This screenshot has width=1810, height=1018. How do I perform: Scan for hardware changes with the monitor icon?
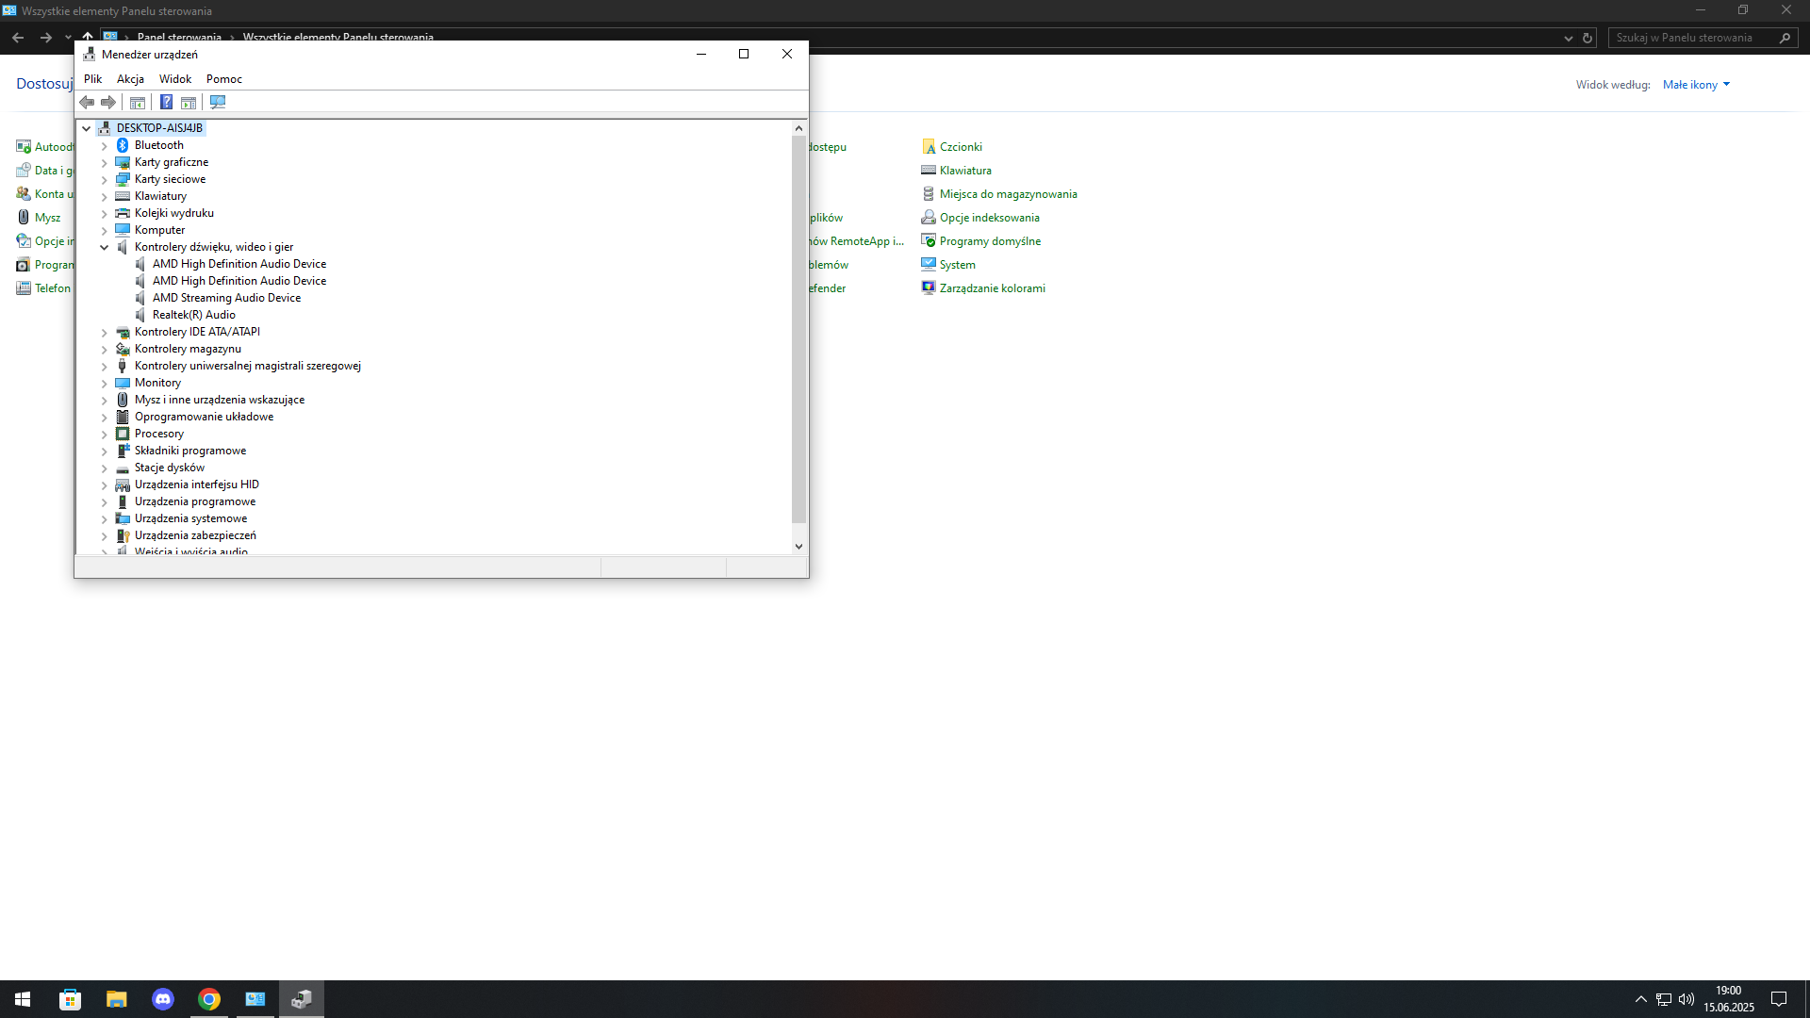(218, 102)
